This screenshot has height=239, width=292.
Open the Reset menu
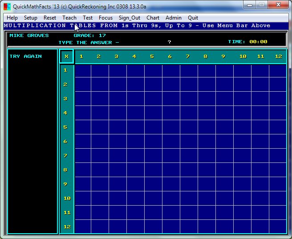coord(50,18)
